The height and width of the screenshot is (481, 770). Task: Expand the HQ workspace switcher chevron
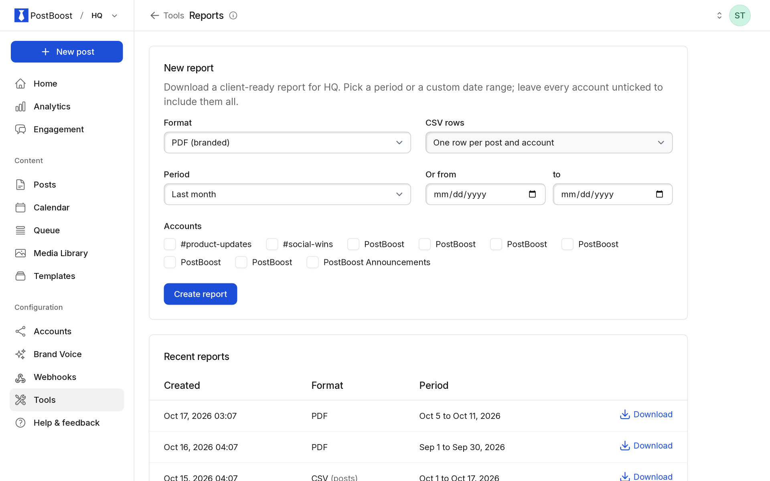coord(115,16)
